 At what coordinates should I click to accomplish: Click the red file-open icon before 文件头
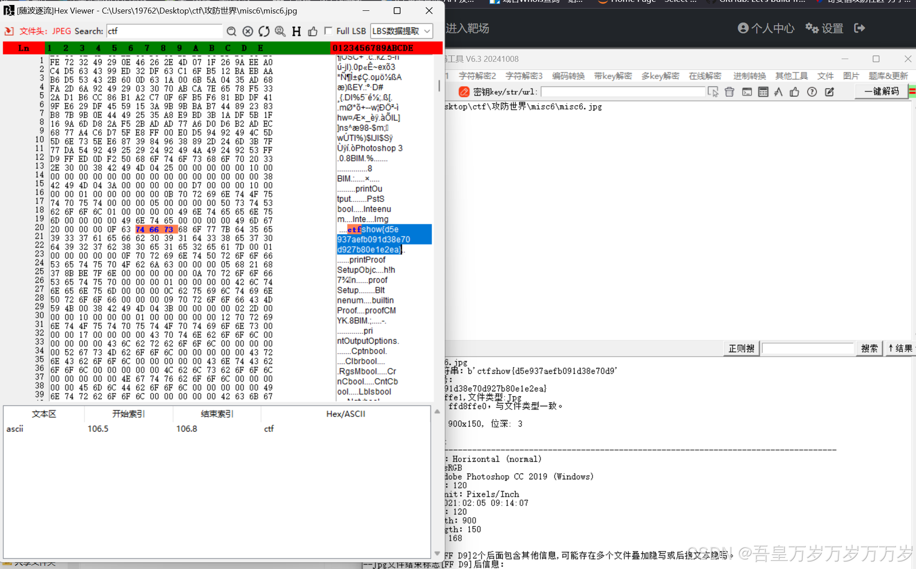click(x=9, y=31)
